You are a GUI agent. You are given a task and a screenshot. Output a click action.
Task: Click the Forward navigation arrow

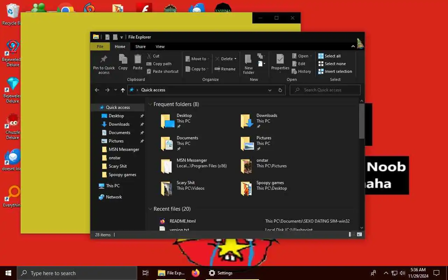click(x=107, y=90)
